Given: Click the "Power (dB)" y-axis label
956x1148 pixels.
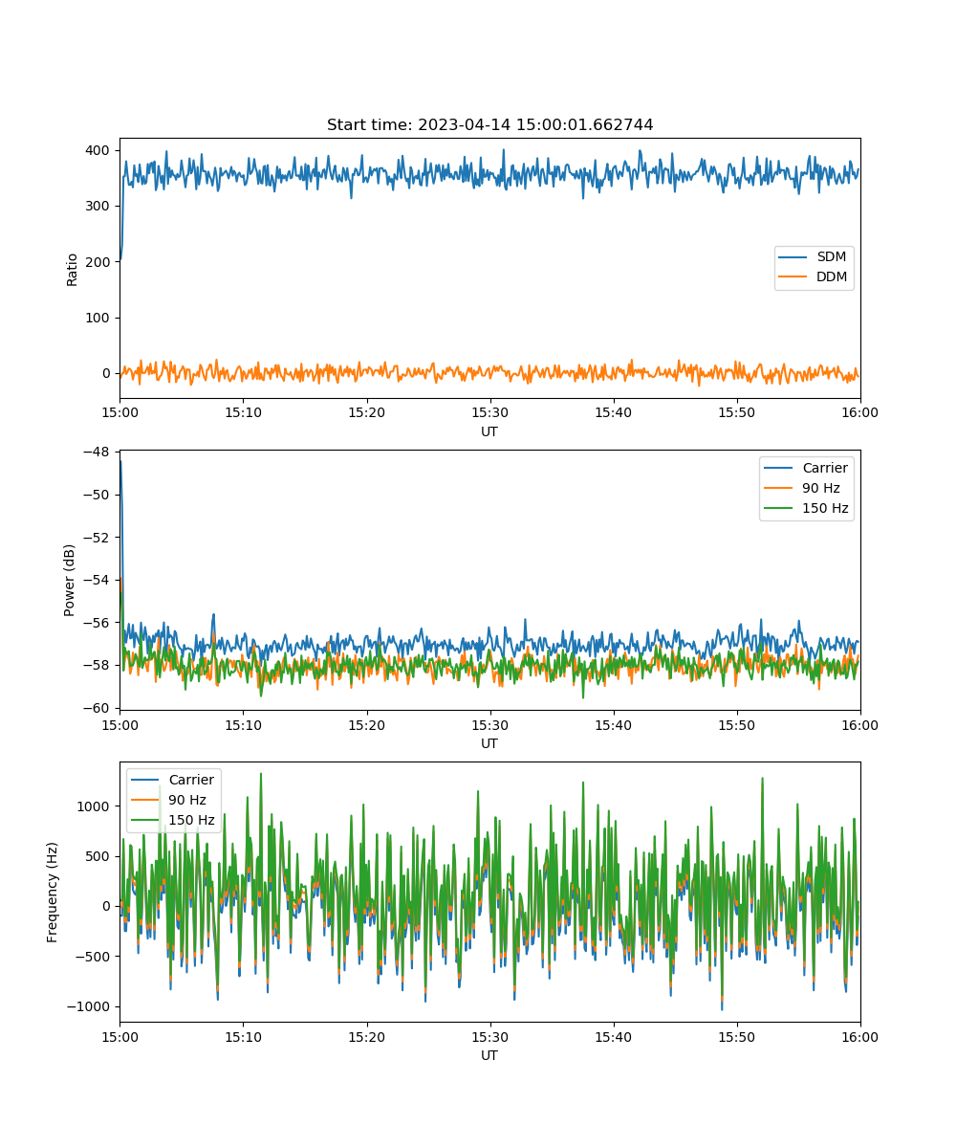Looking at the screenshot, I should click(71, 580).
